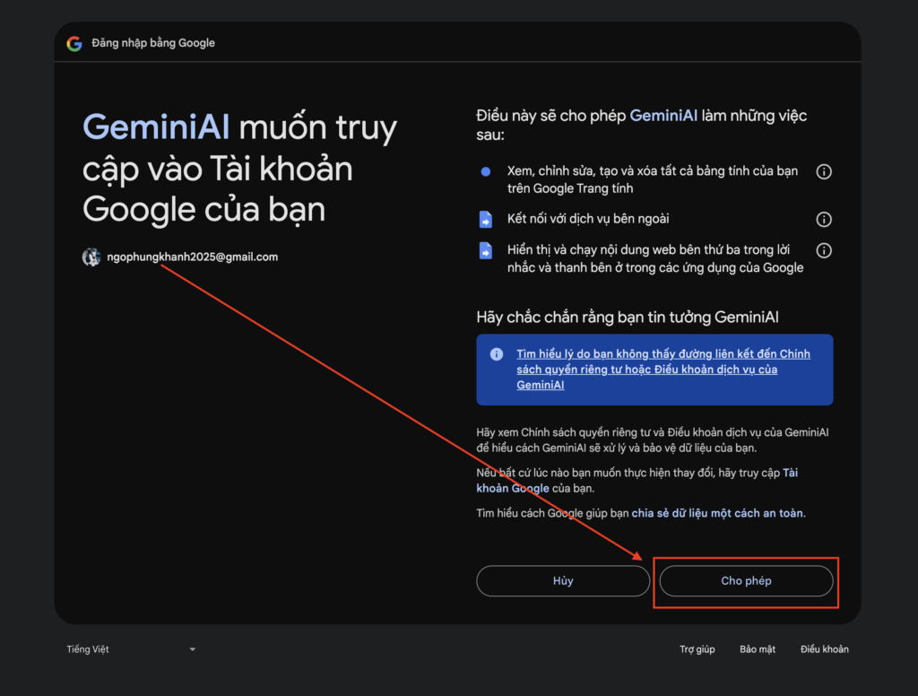Click the script icon beside 'Hiển thị và chạy nội dung web'

[485, 251]
